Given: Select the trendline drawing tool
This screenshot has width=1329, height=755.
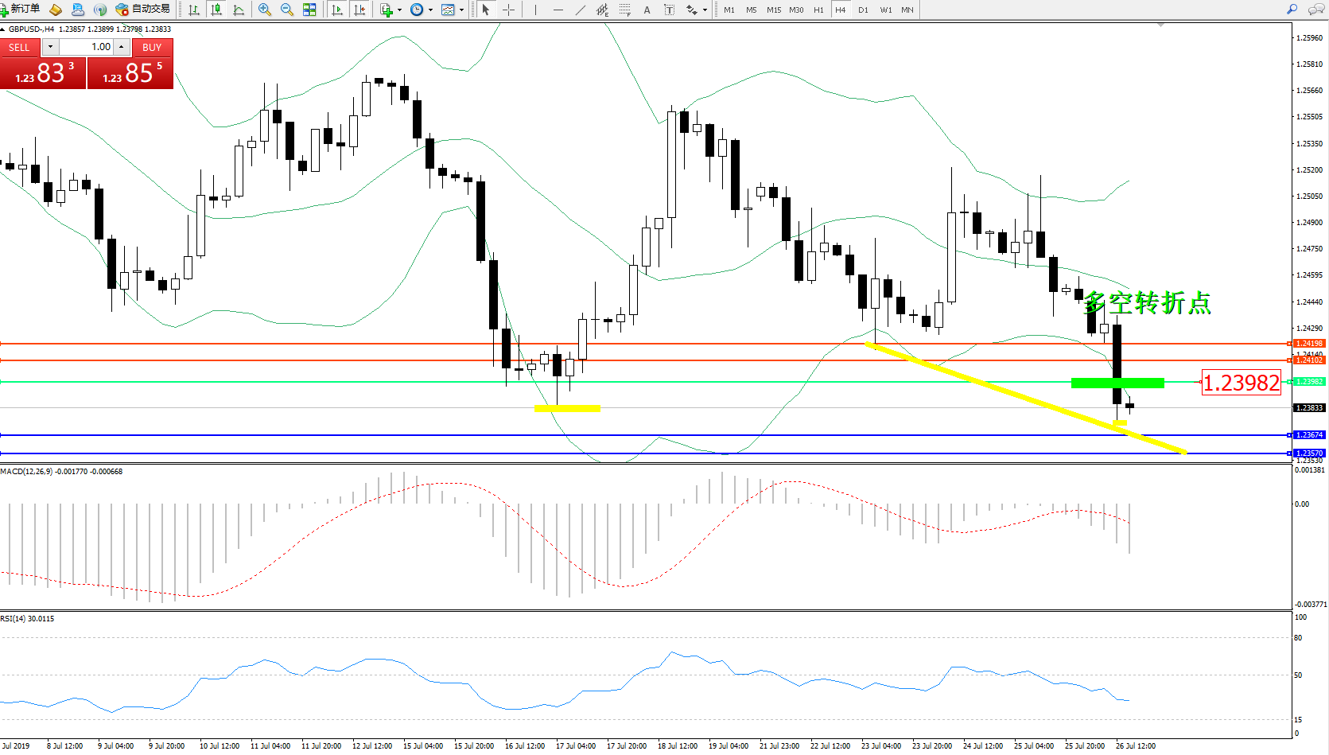Looking at the screenshot, I should click(x=580, y=10).
